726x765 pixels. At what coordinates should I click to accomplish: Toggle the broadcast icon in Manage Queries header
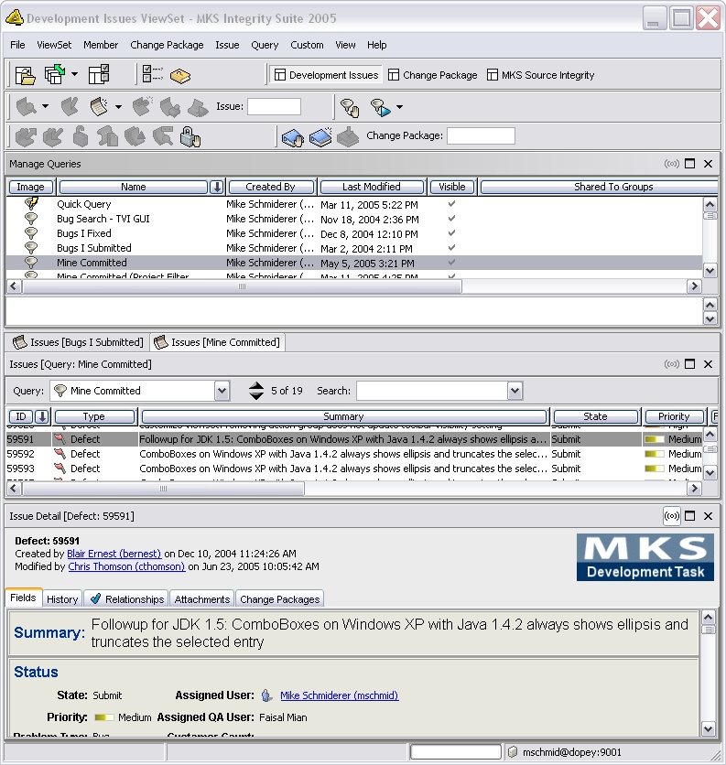[672, 164]
